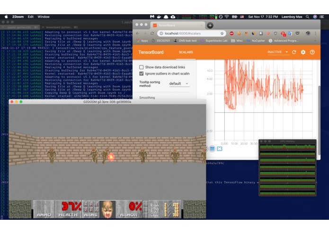Open Spotlight search in menu bar
The width and height of the screenshot is (329, 234).
click(307, 17)
